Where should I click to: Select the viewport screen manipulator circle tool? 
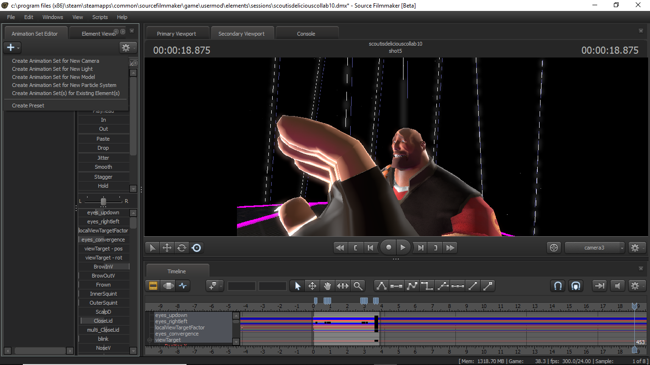(x=196, y=248)
